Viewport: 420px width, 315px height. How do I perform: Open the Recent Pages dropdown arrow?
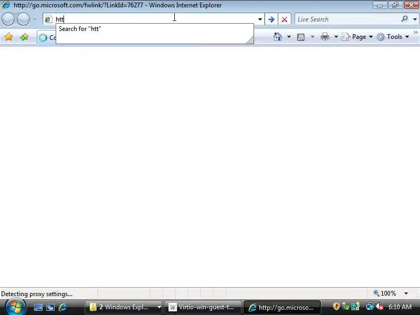tap(35, 19)
